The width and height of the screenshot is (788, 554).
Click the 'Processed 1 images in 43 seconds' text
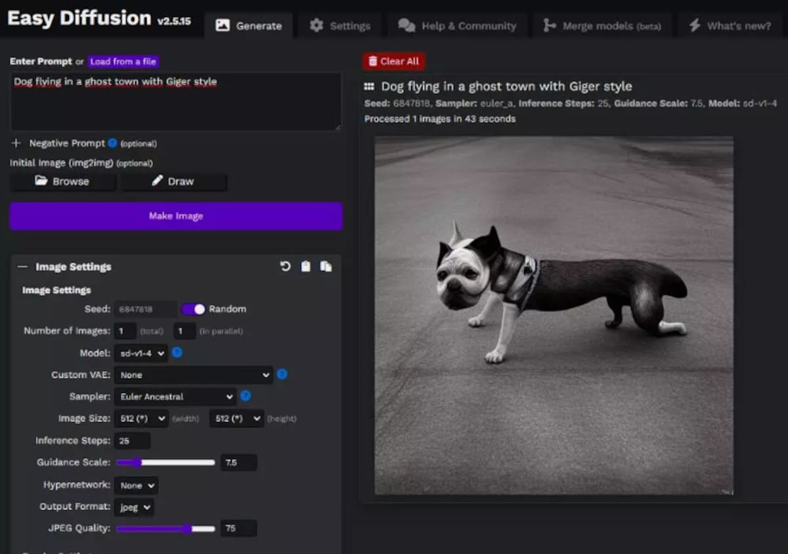(440, 119)
